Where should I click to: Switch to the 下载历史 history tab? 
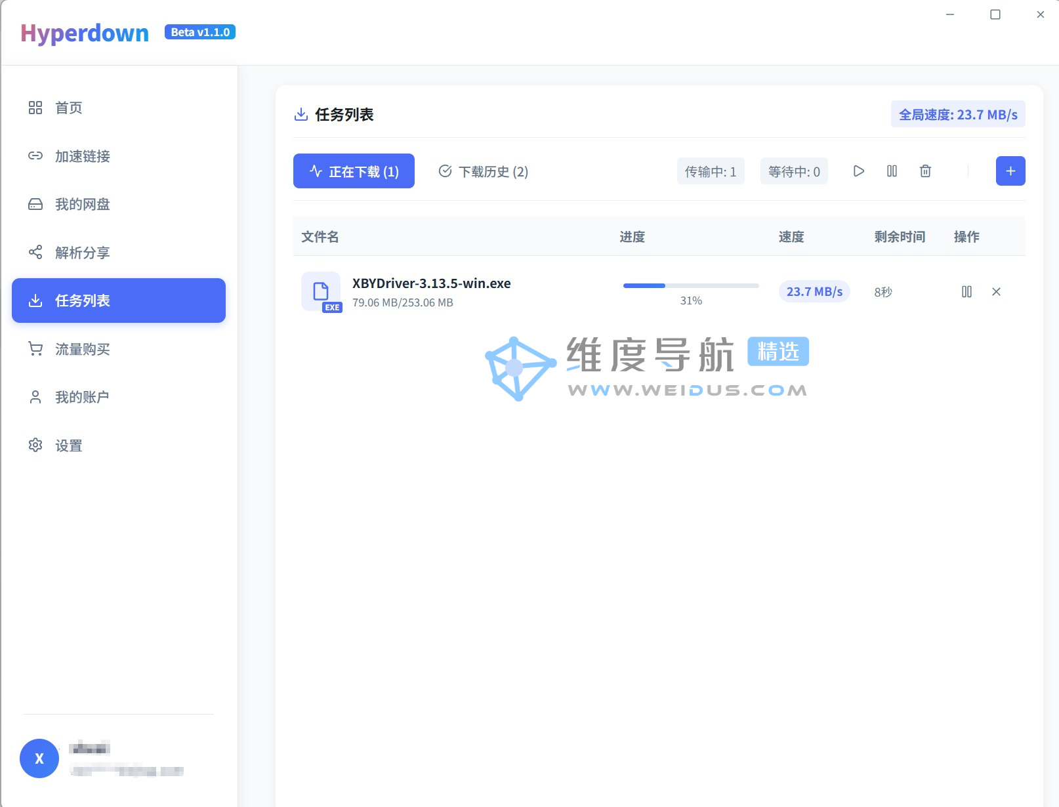(482, 171)
